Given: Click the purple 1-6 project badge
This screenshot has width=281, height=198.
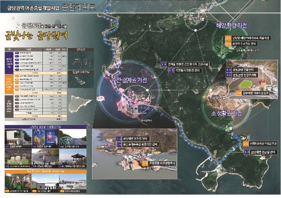Looking at the screenshot, I should tap(119, 144).
